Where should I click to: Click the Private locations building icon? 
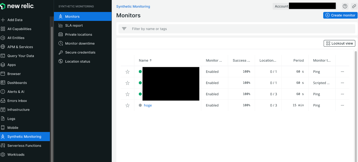[x=61, y=34]
